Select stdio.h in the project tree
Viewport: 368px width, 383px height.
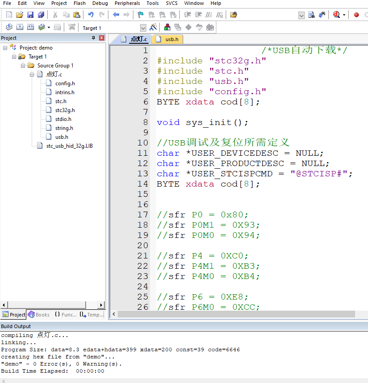coord(63,119)
